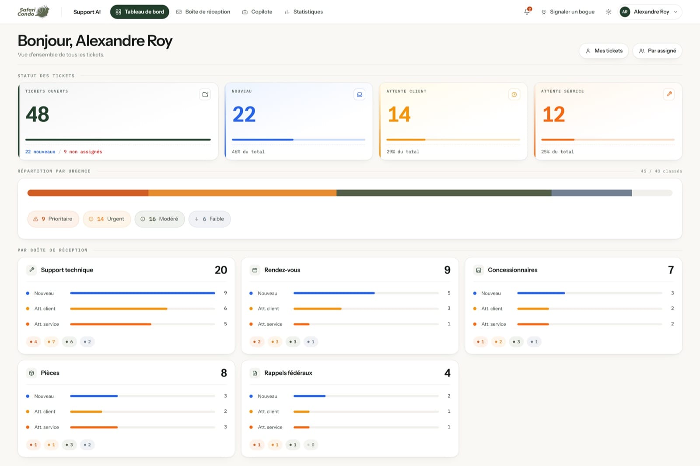The width and height of the screenshot is (700, 466).
Task: Click the red Prioritaire segment of urgency bar
Action: [x=88, y=193]
